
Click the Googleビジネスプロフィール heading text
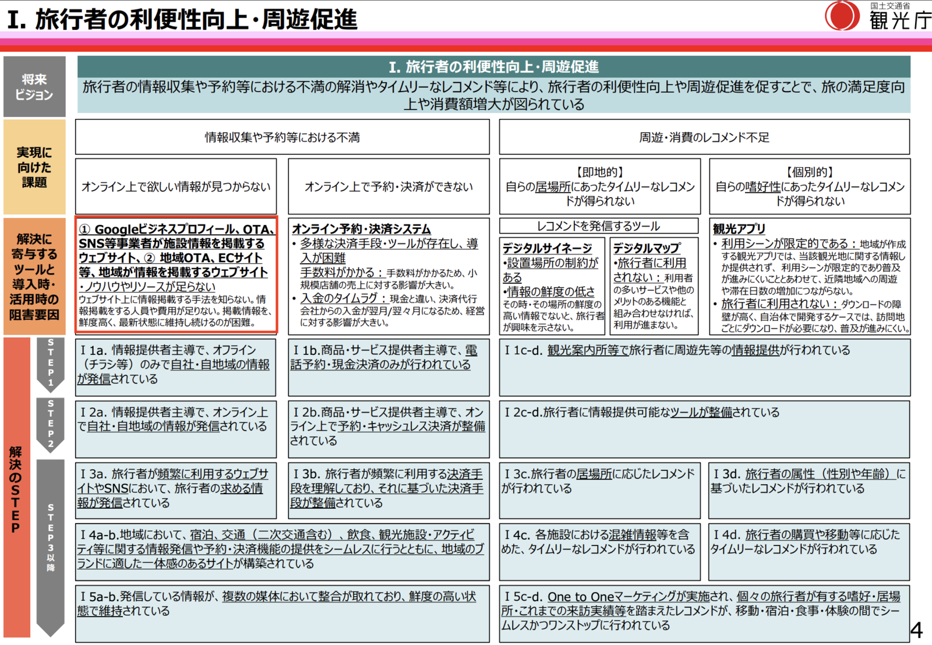(x=176, y=251)
